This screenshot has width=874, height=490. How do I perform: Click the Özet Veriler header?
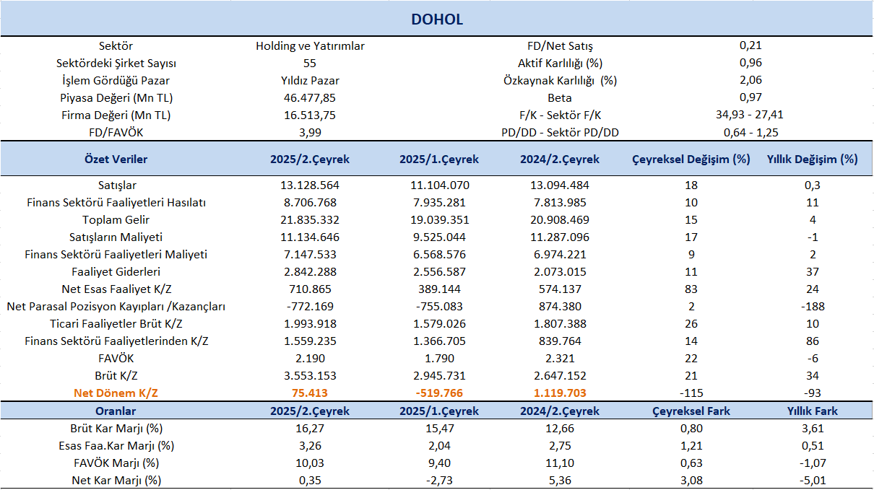[x=116, y=159]
